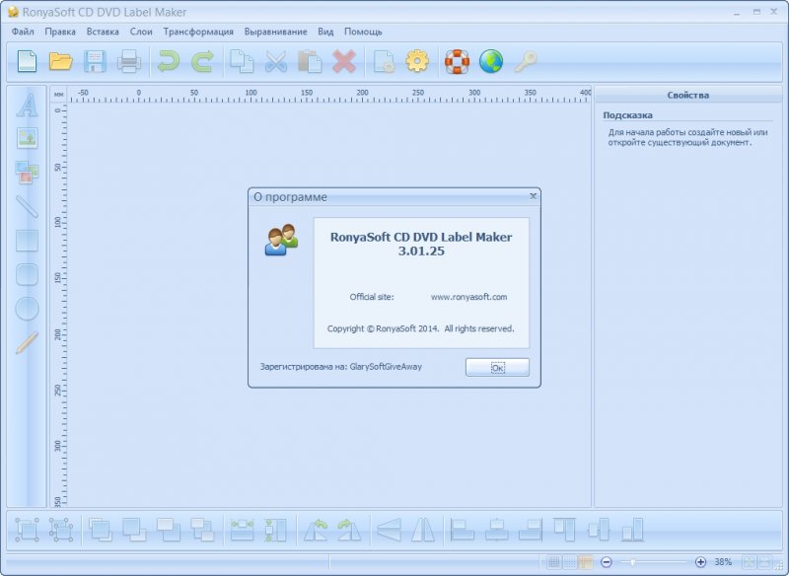Select the Pencil tool in the left sidebar
This screenshot has width=789, height=576.
pyautogui.click(x=28, y=342)
